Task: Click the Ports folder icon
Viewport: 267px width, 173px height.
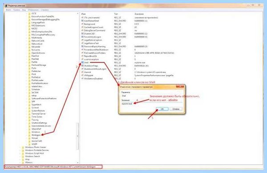Action: (x=29, y=68)
